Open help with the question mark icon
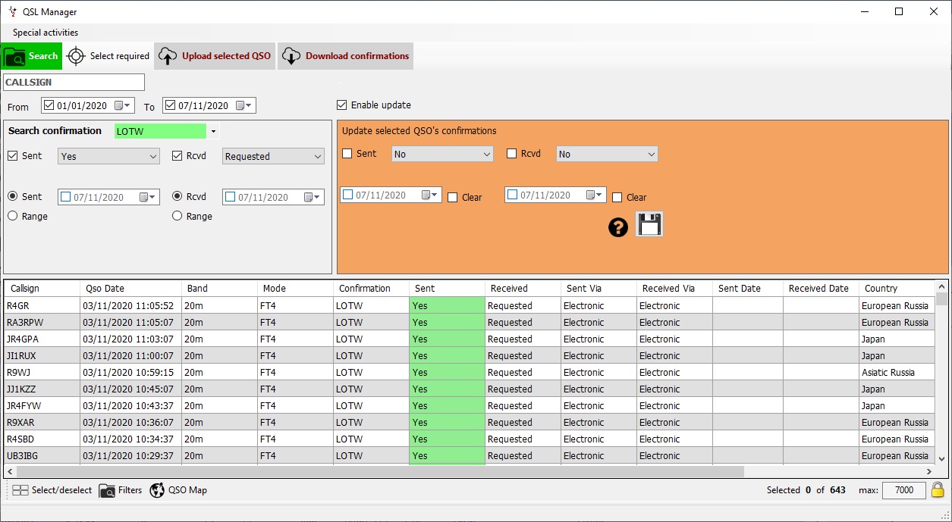 point(618,227)
